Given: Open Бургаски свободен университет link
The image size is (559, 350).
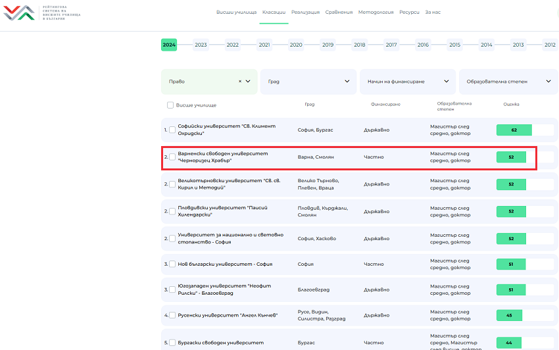Looking at the screenshot, I should [x=221, y=343].
